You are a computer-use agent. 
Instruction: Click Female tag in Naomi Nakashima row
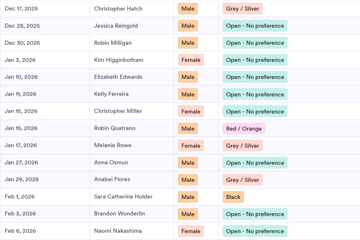(191, 231)
